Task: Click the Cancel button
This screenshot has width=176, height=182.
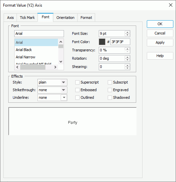Action: coord(160,33)
